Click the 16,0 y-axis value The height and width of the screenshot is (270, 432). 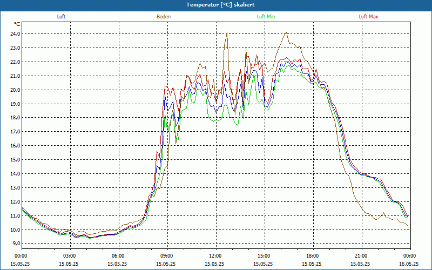15,146
